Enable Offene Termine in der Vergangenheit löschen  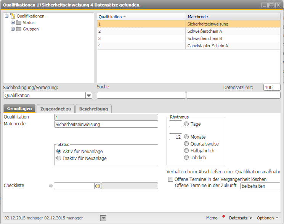(170, 179)
